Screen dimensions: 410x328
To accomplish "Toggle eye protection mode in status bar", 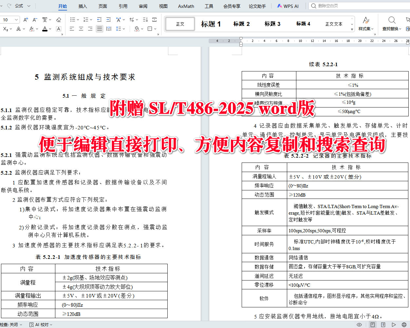I will [359, 325].
